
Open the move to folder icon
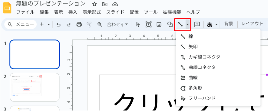coord(104,4)
